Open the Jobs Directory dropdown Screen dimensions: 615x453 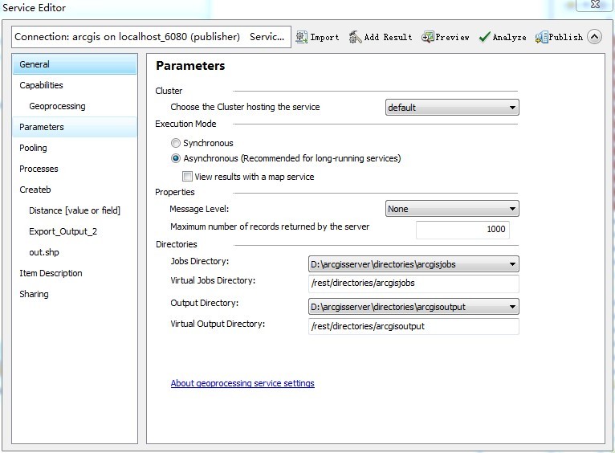point(413,264)
